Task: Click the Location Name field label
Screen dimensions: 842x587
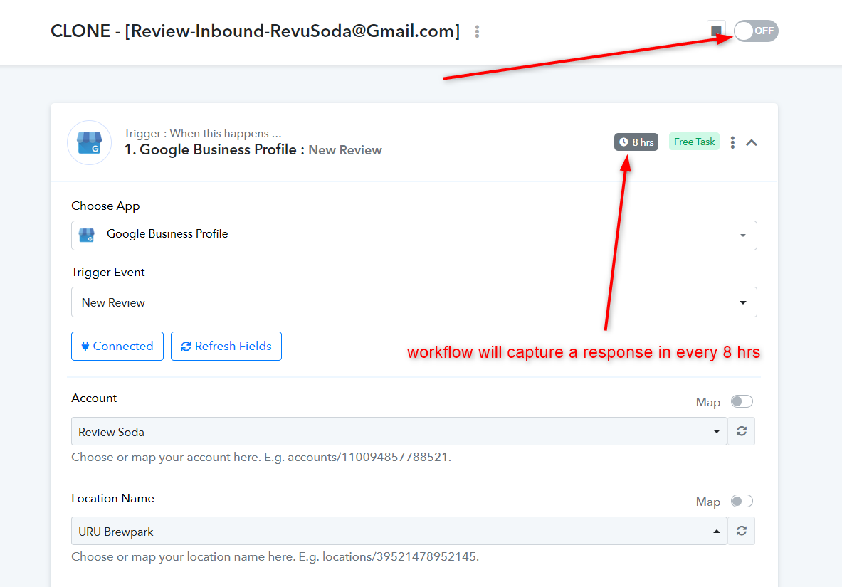Action: (112, 498)
